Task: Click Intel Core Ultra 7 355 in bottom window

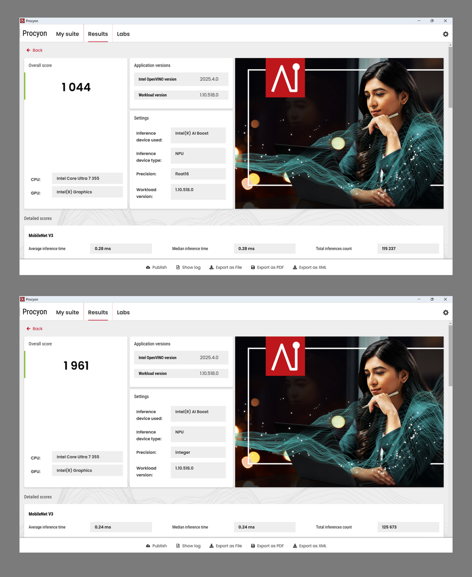Action: 87,457
